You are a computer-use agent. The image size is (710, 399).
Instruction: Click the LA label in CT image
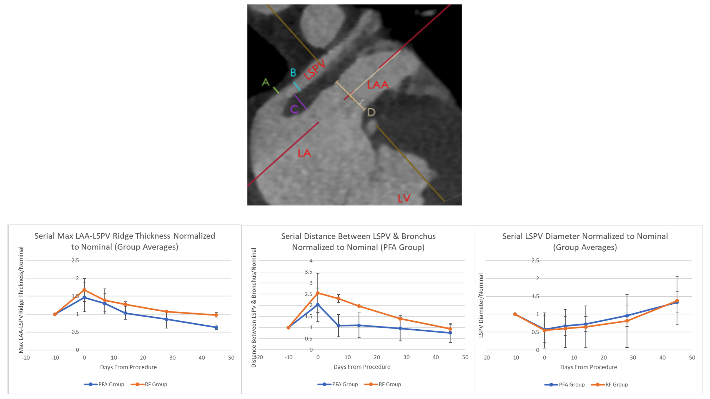coord(304,153)
